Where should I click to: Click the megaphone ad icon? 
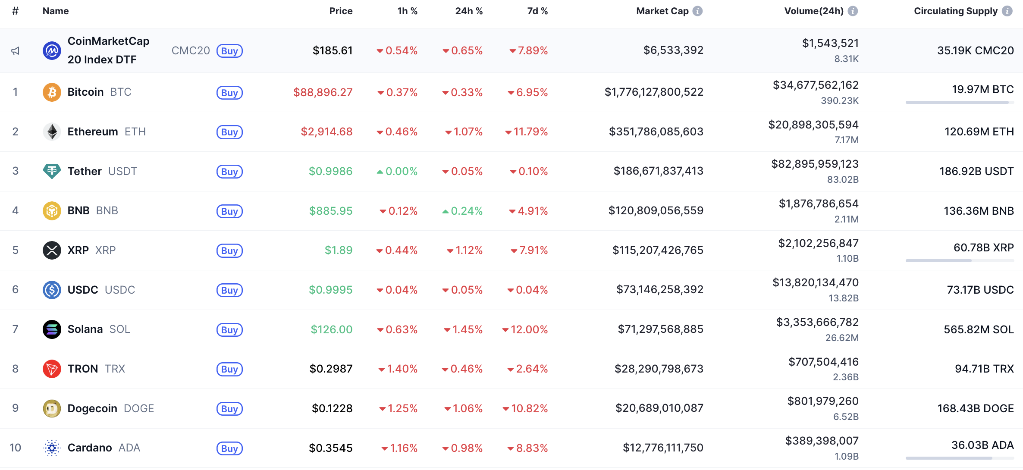[16, 51]
